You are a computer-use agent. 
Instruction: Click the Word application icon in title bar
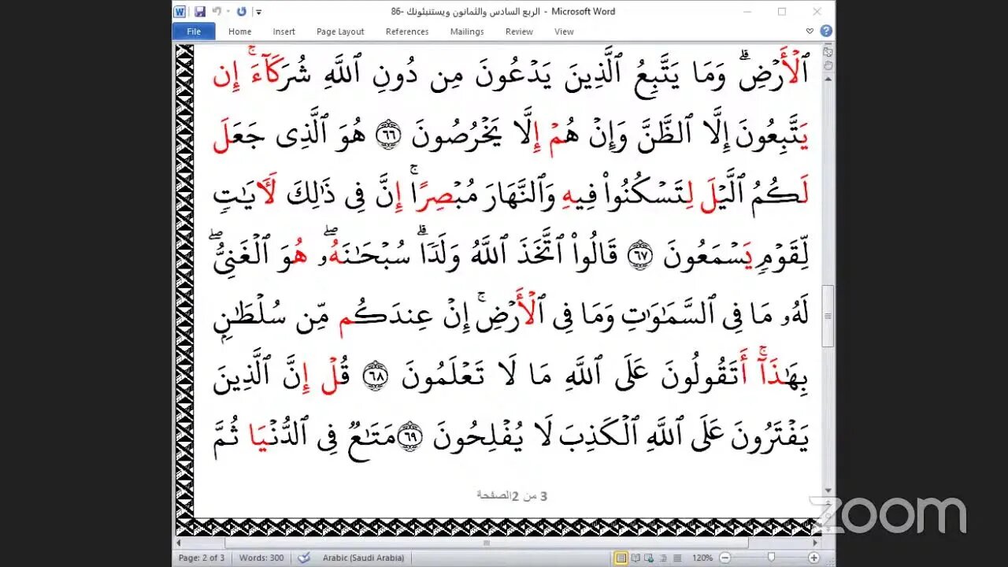[180, 12]
